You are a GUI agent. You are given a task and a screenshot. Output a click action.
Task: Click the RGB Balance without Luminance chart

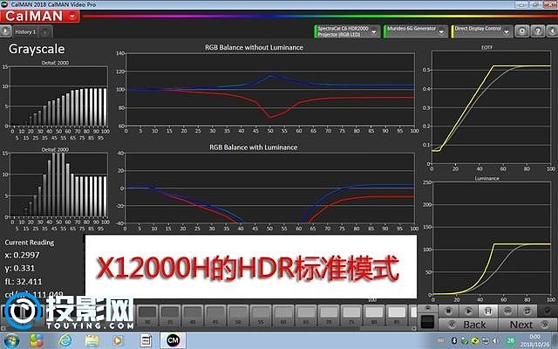[x=270, y=89]
